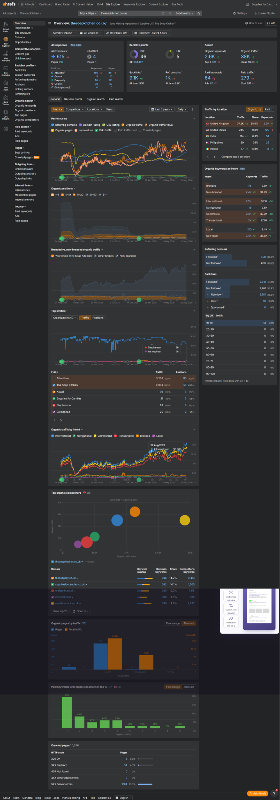
Task: Select By DR backlinks breakdown
Action: 219,315
